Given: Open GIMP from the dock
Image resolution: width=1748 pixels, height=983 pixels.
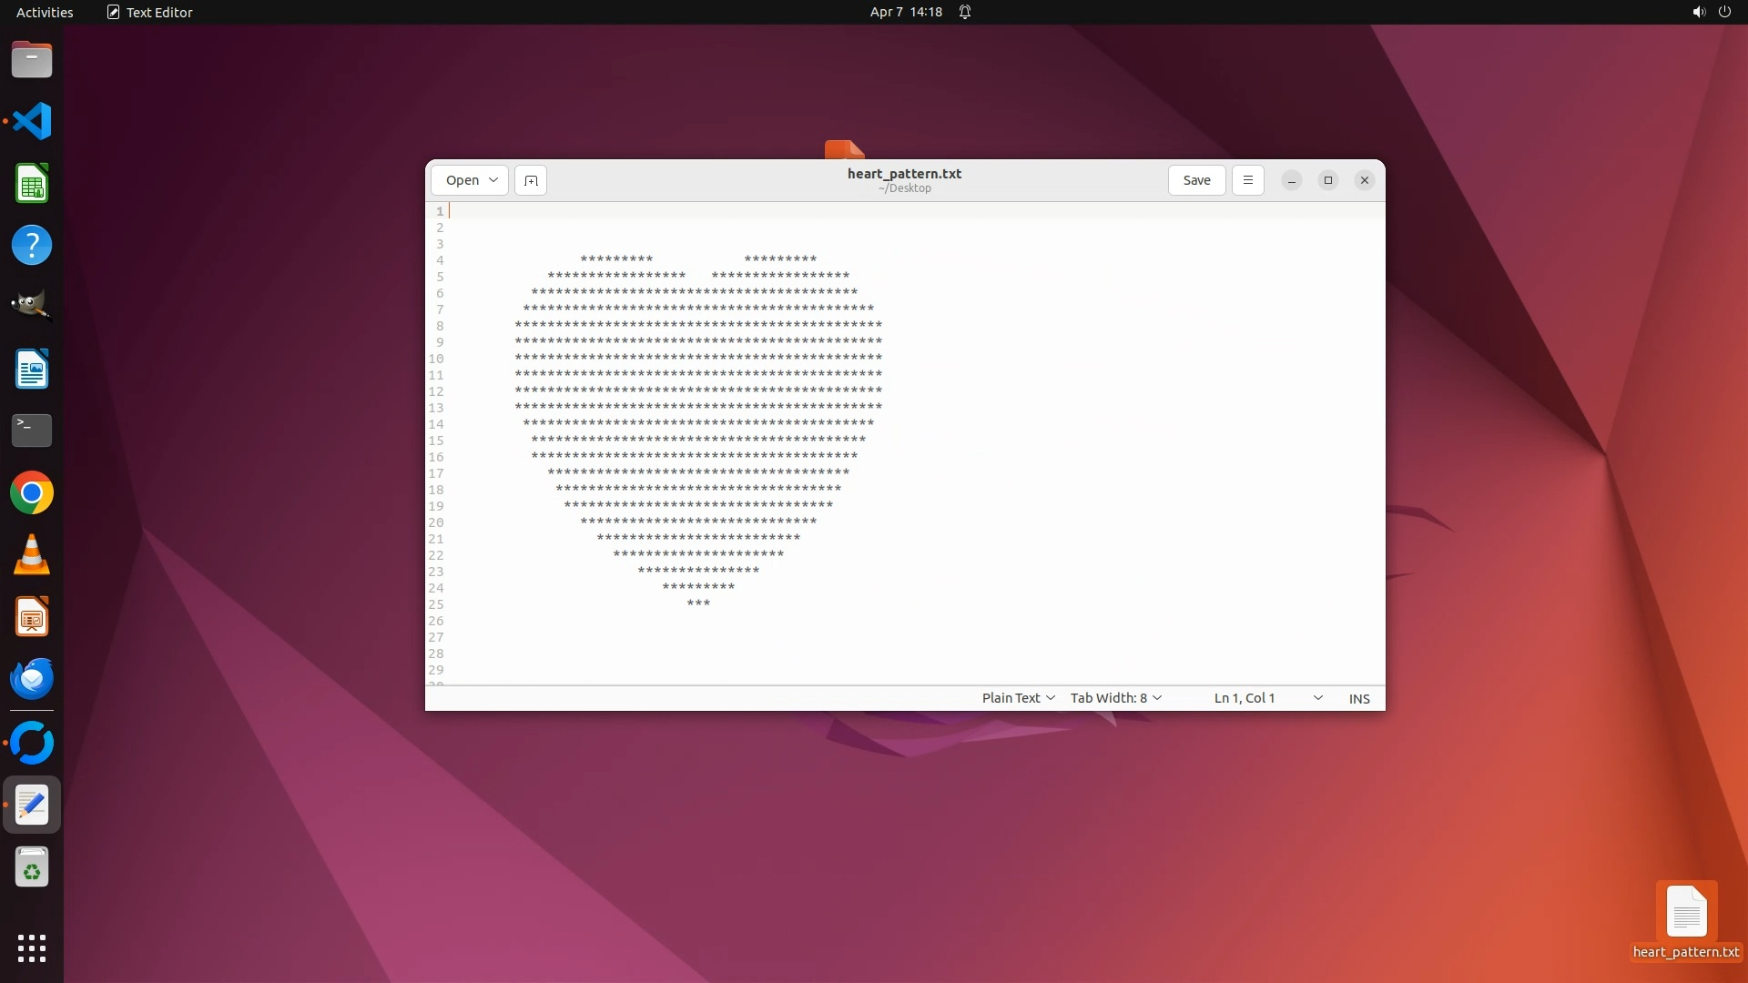Looking at the screenshot, I should point(32,307).
